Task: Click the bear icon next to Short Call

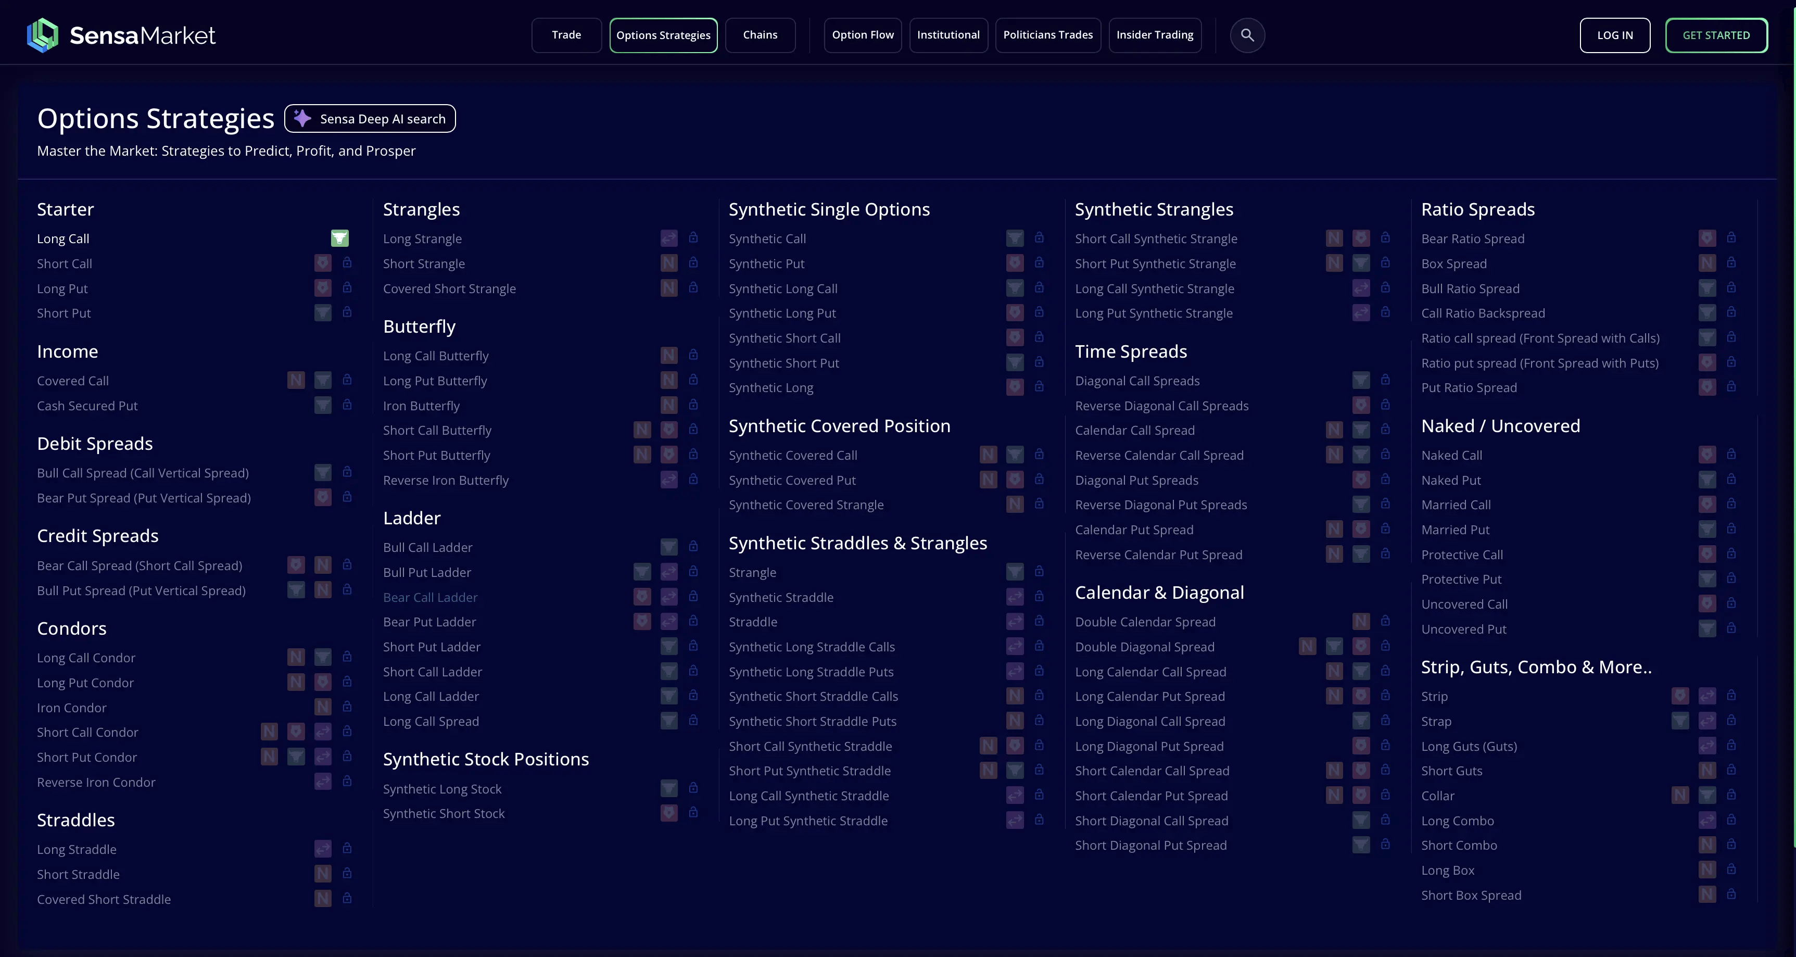Action: 322,263
